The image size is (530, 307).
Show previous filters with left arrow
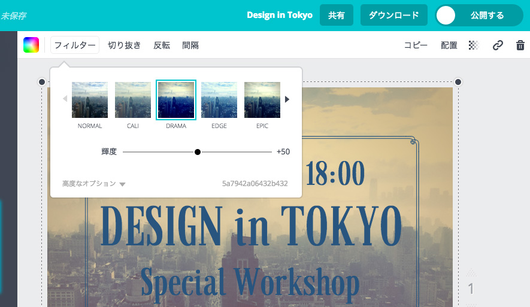(x=65, y=99)
